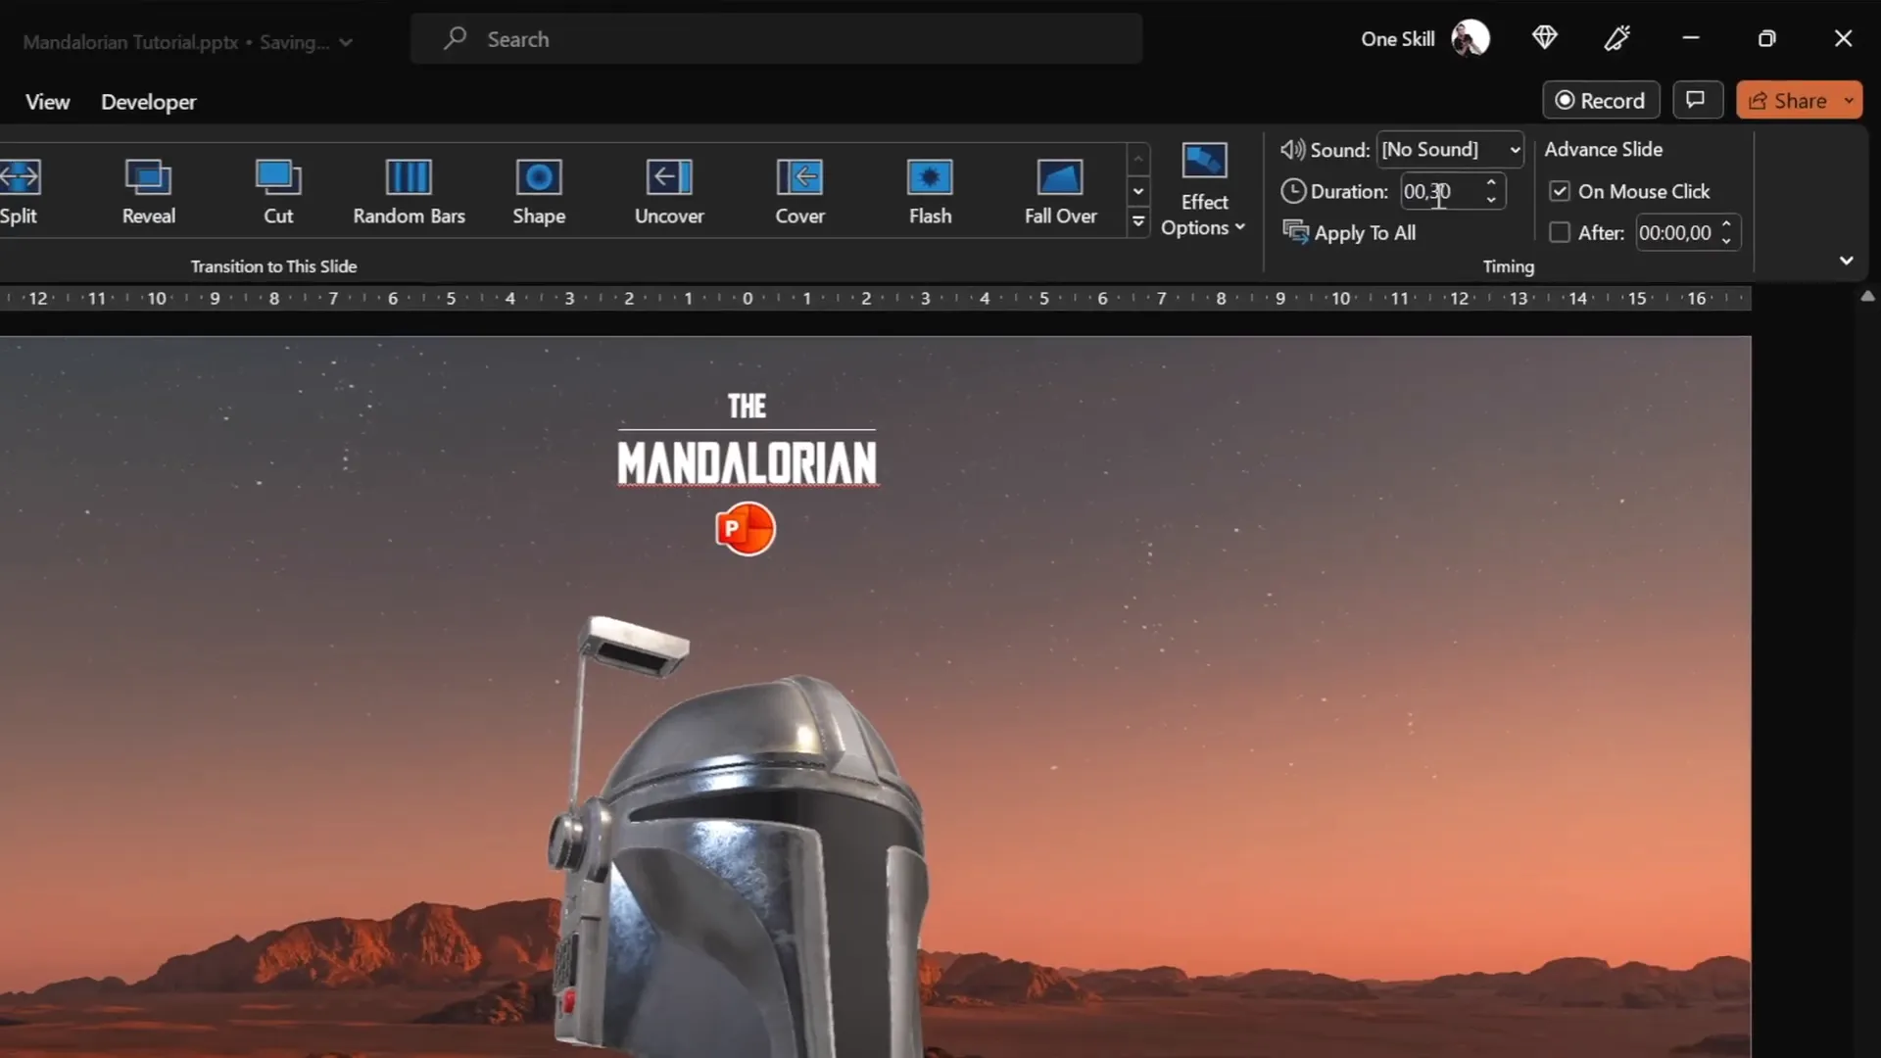The width and height of the screenshot is (1881, 1058).
Task: Click the Advance Slide label
Action: click(x=1604, y=149)
